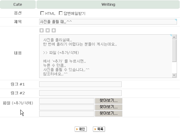This screenshot has height=133, width=180.
Task: Click the blue corner marker in title field
Action: click(x=176, y=20)
